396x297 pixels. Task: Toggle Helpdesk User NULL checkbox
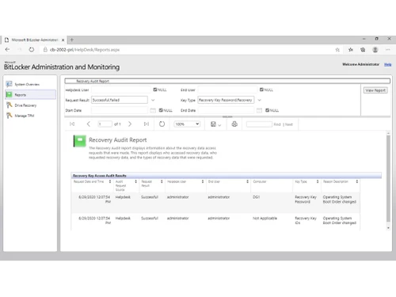[x=155, y=89]
